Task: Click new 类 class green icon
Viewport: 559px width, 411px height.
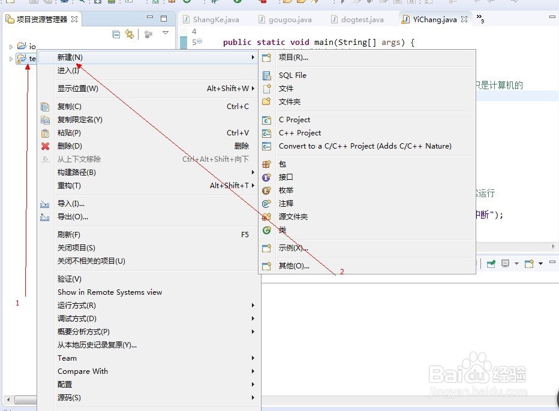Action: click(x=267, y=230)
